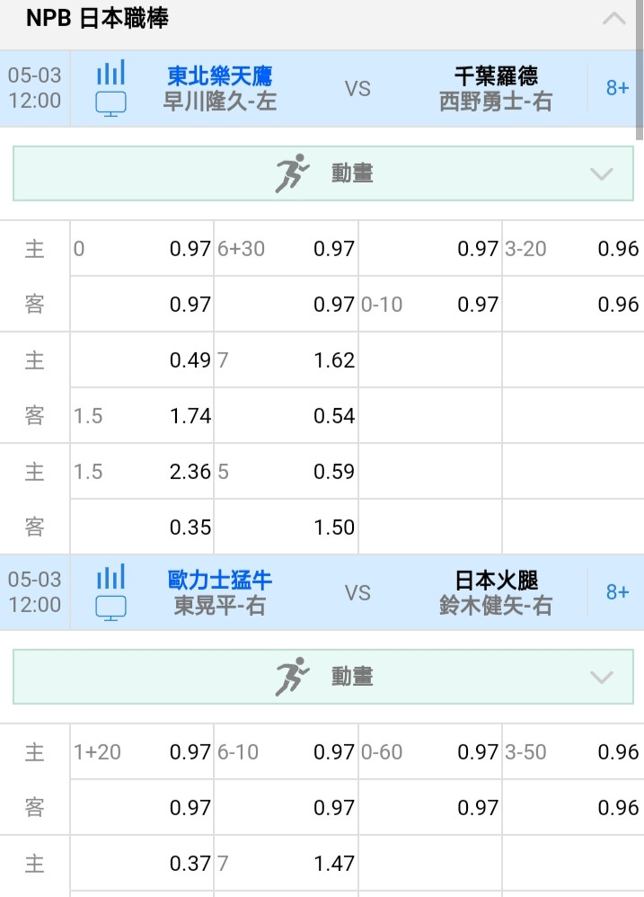The width and height of the screenshot is (644, 897).
Task: Expand 動畫 panel for 歐力士猛牛 vs 日本火腿
Action: tap(601, 678)
